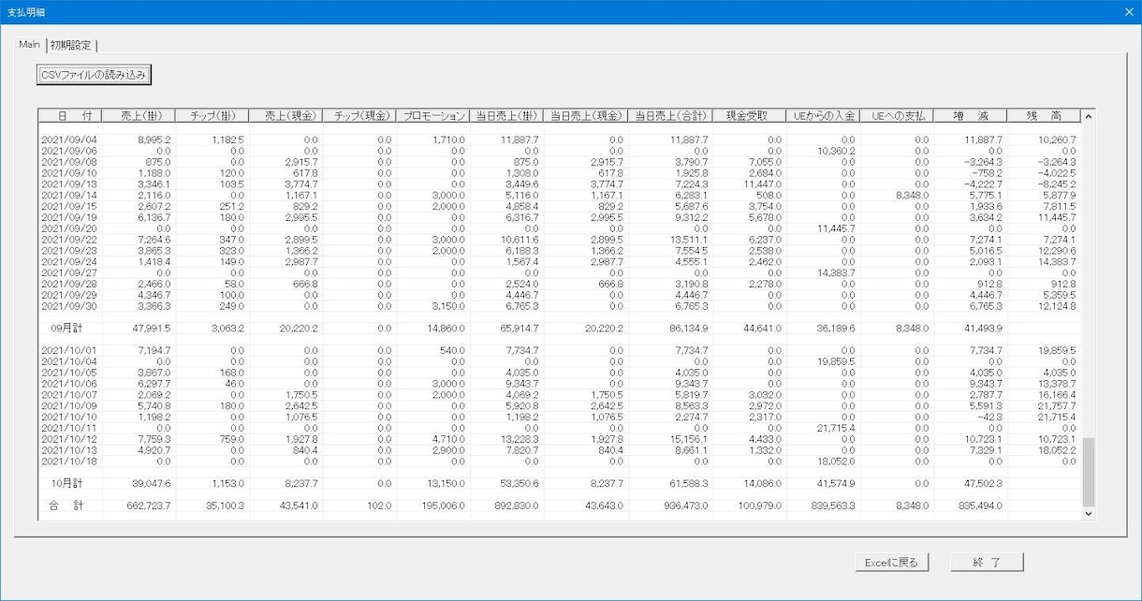
Task: Select the 2021/09/13 date row
Action: coord(559,183)
